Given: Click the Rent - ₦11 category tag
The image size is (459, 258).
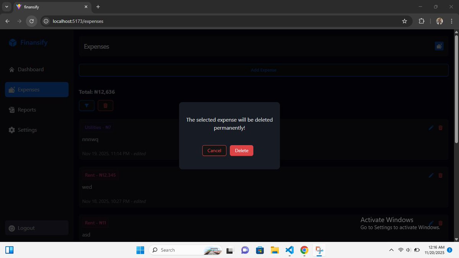Looking at the screenshot, I should click(95, 222).
